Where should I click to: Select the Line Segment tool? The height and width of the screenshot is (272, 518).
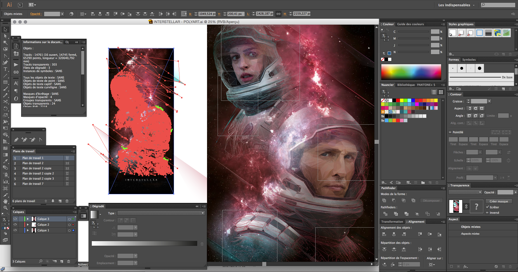pos(5,76)
